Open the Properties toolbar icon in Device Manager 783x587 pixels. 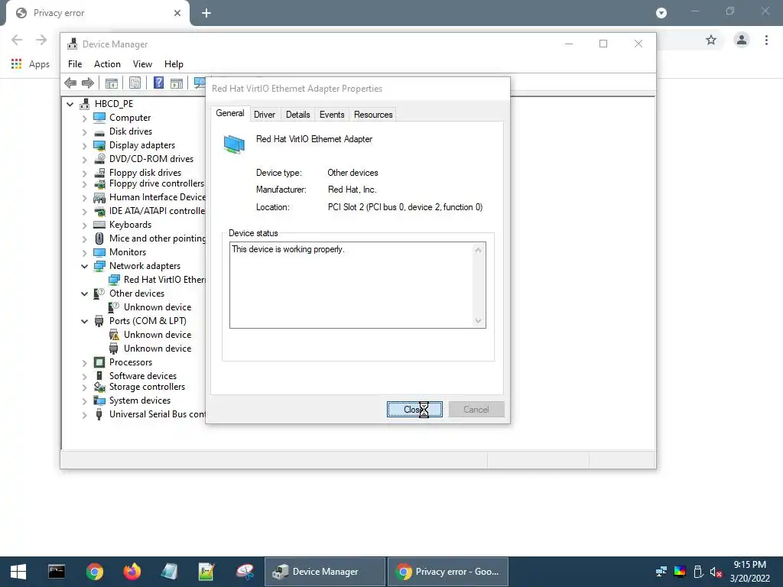tap(135, 83)
